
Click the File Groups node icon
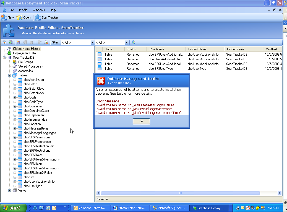(15, 62)
